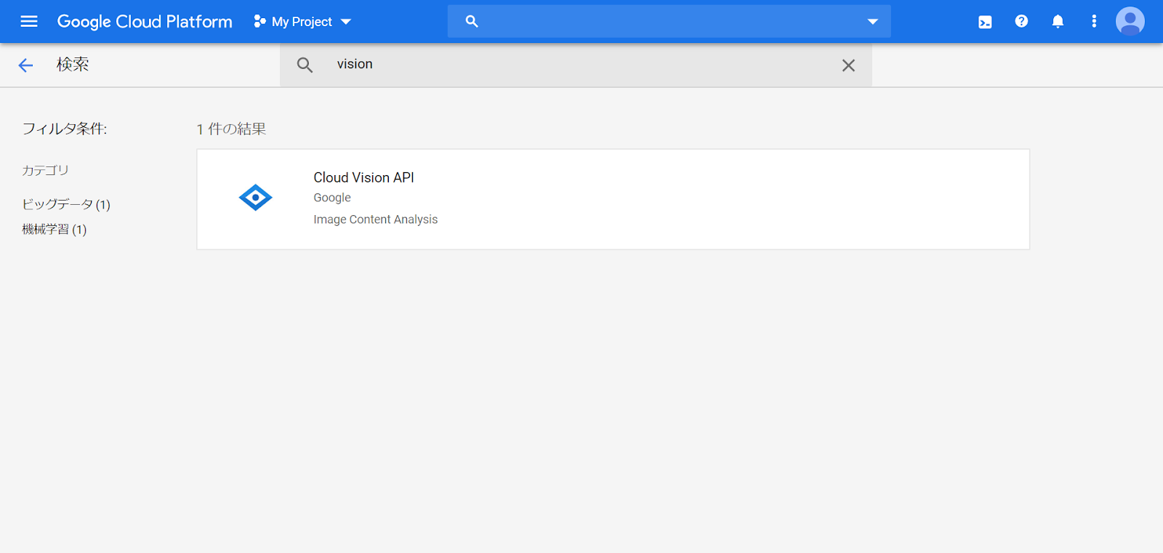Click the top bar search magnifier icon
The image size is (1163, 553).
pyautogui.click(x=472, y=22)
